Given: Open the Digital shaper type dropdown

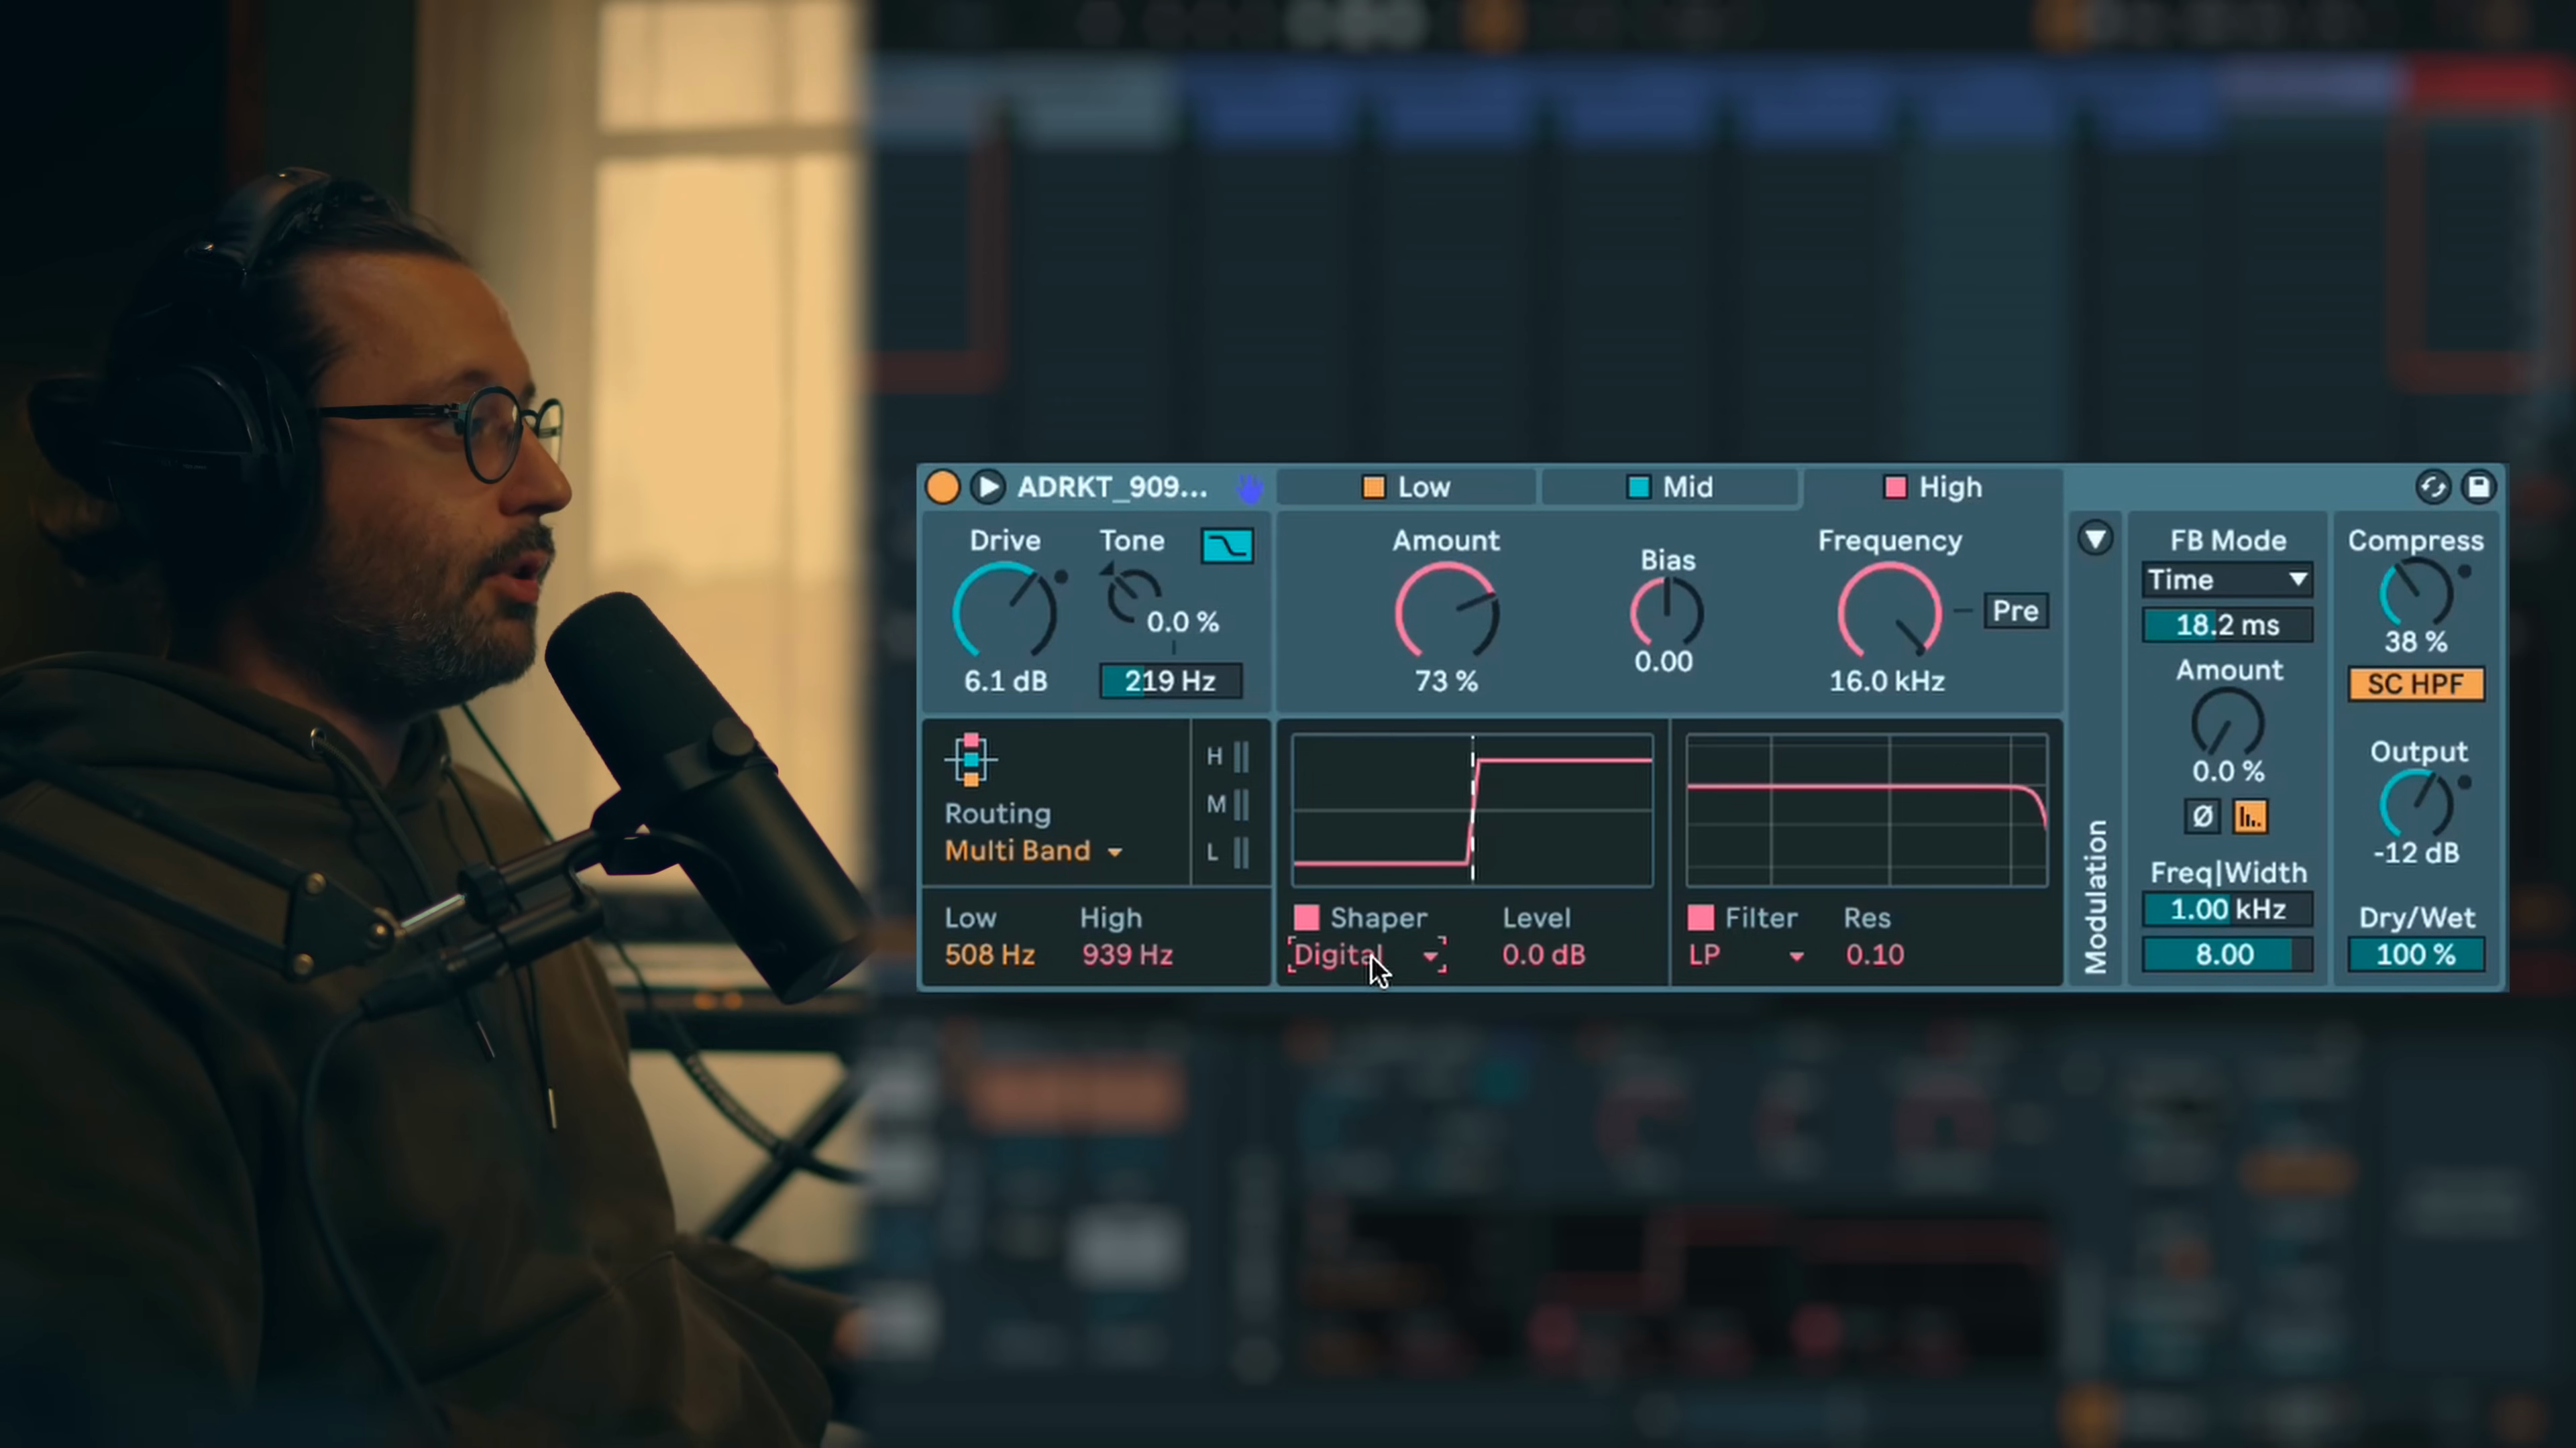Looking at the screenshot, I should (x=1367, y=955).
